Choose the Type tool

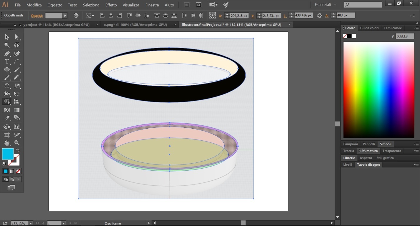tap(6, 61)
